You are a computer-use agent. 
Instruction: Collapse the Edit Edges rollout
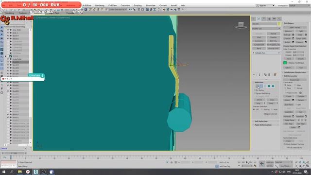pyautogui.click(x=289, y=23)
